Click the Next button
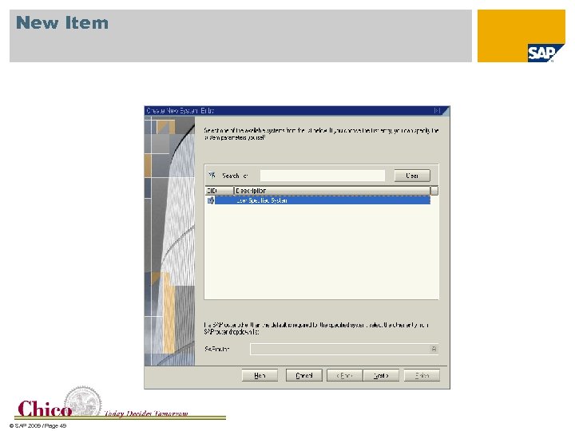This screenshot has width=575, height=431. click(x=381, y=375)
